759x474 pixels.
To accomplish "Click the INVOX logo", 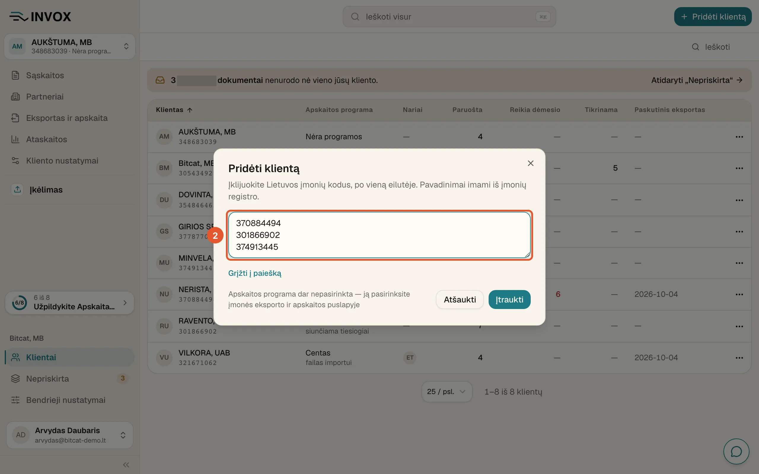I will click(x=40, y=17).
